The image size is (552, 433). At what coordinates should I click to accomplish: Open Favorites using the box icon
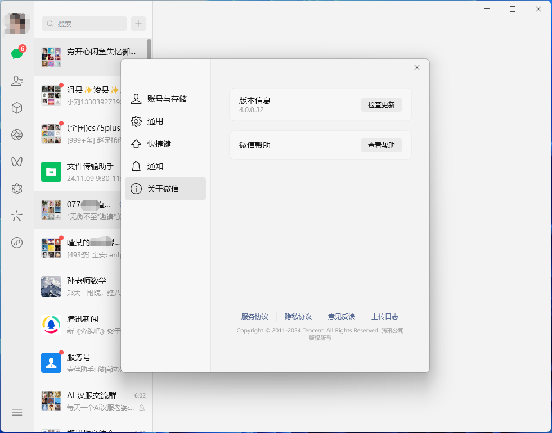[17, 107]
